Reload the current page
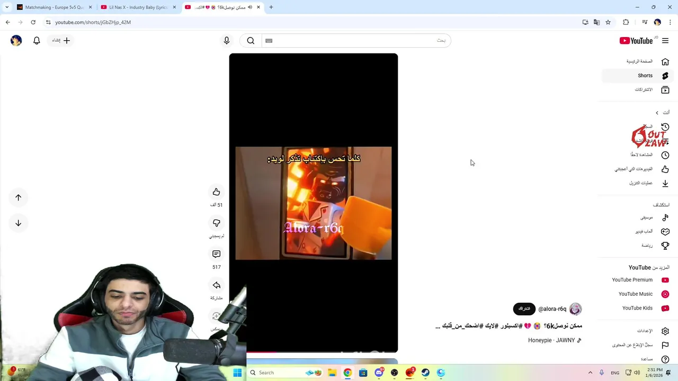 click(x=33, y=22)
